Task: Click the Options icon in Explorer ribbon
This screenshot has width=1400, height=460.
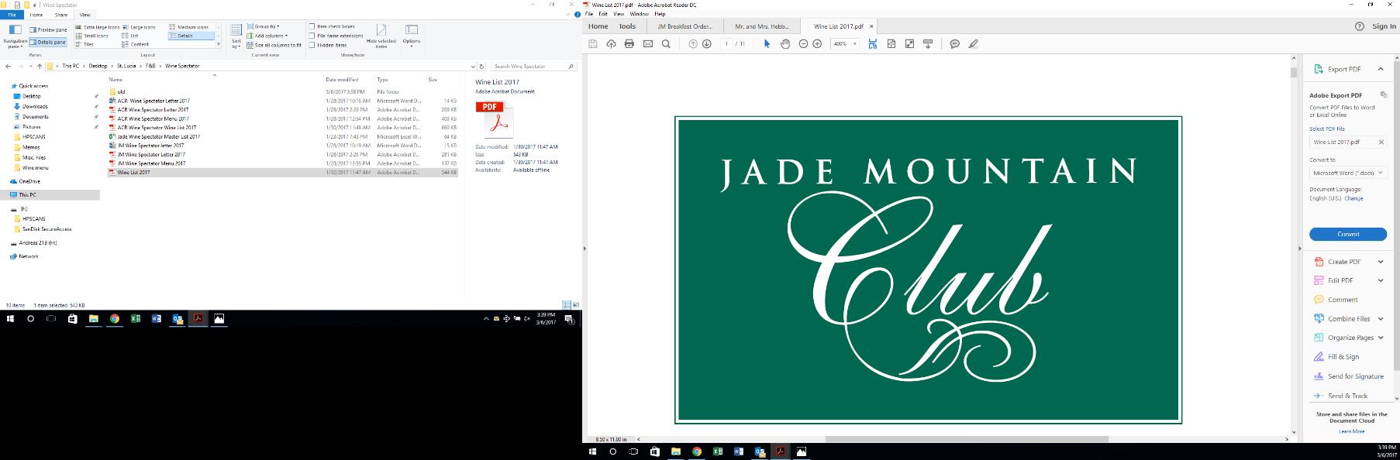Action: tap(412, 35)
